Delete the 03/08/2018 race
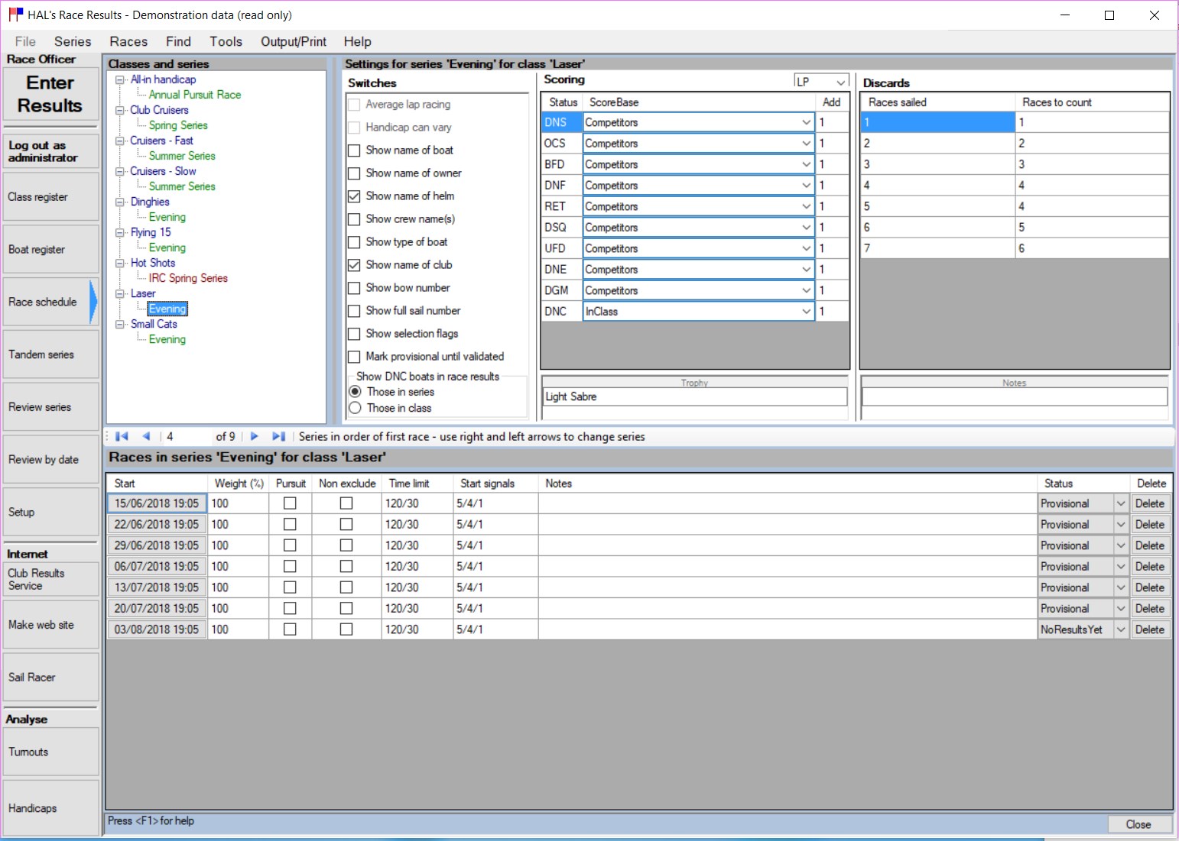Screen dimensions: 1179x841 pos(1150,629)
